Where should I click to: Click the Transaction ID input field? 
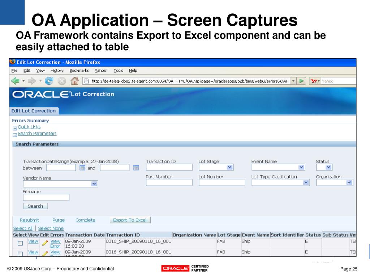169,167
